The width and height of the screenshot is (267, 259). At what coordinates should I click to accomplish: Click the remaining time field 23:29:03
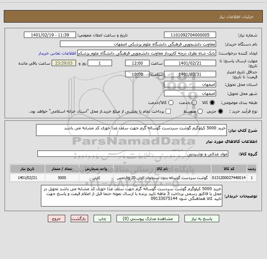click(x=64, y=63)
